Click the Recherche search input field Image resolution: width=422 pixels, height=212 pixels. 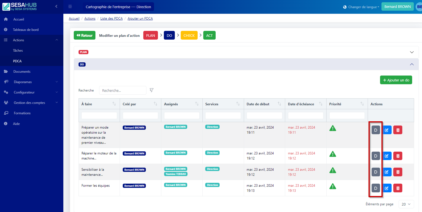pyautogui.click(x=122, y=90)
